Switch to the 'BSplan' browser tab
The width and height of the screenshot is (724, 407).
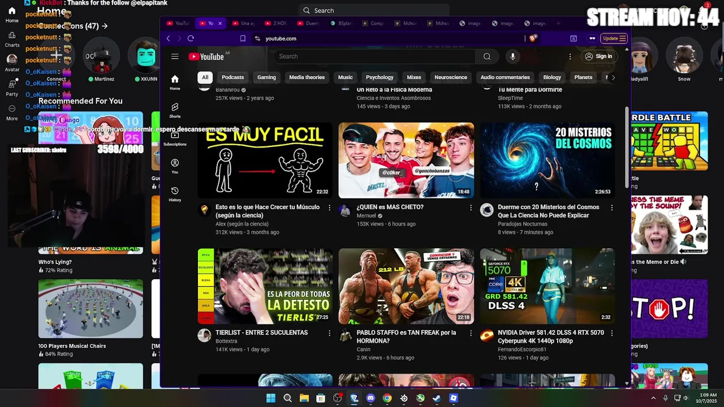tap(341, 23)
